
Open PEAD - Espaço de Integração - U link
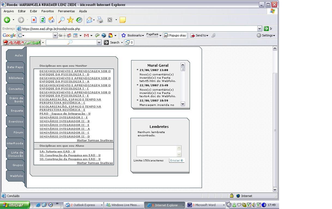click(x=65, y=114)
